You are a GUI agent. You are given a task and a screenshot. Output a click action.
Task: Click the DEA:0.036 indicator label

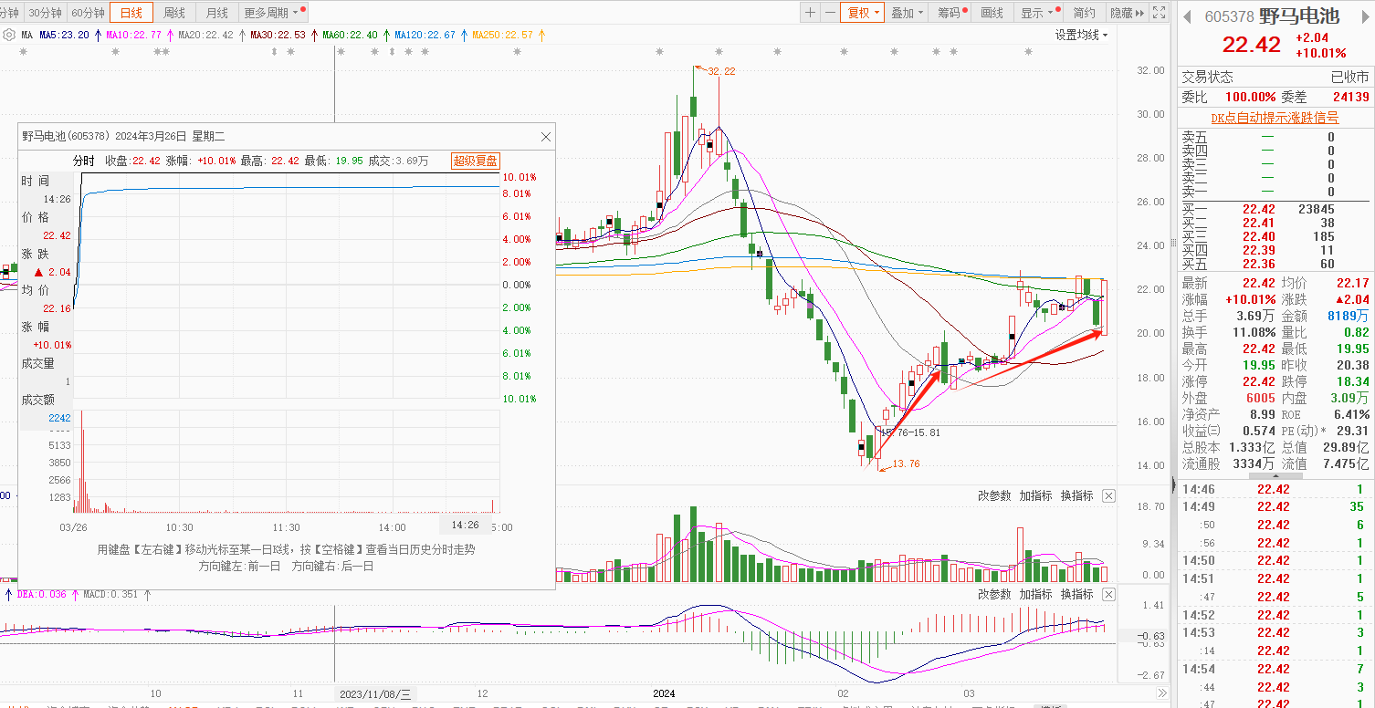[41, 594]
